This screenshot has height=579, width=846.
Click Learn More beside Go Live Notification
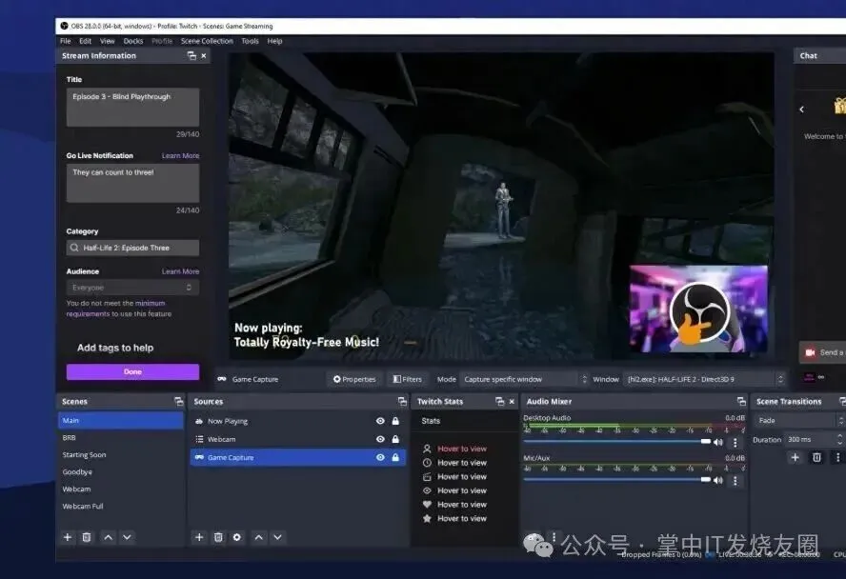(x=180, y=156)
